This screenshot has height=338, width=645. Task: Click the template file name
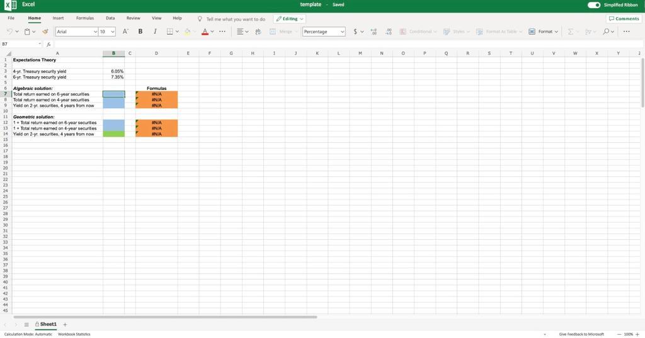point(311,4)
